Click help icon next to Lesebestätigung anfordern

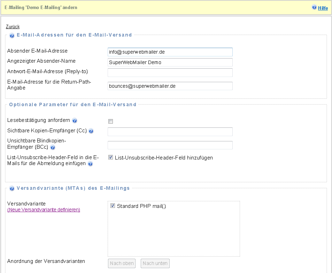point(75,120)
